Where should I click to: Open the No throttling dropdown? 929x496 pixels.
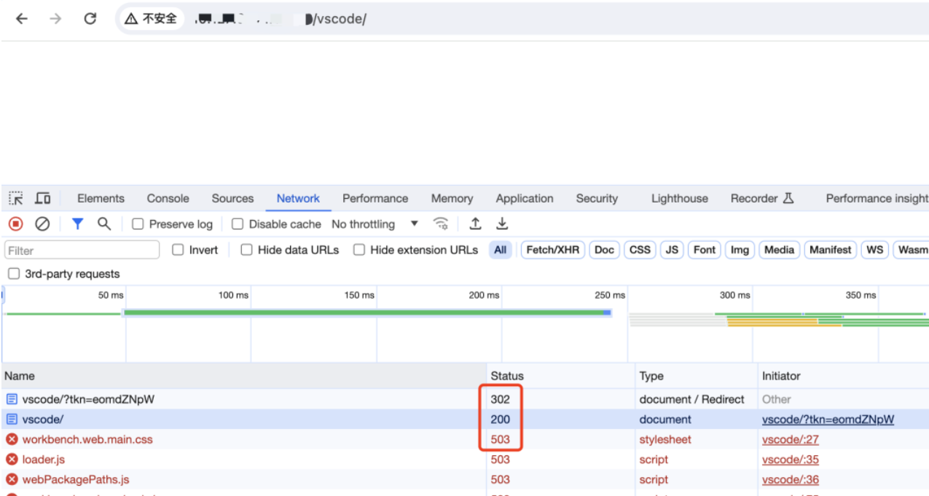375,224
